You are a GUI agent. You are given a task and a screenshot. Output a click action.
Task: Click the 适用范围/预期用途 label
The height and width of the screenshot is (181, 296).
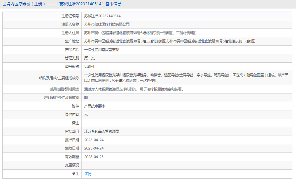pos(64,89)
